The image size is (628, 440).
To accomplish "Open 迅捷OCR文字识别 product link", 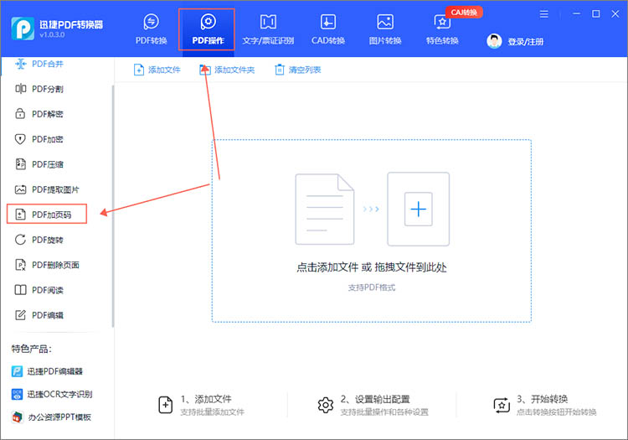I will (52, 394).
